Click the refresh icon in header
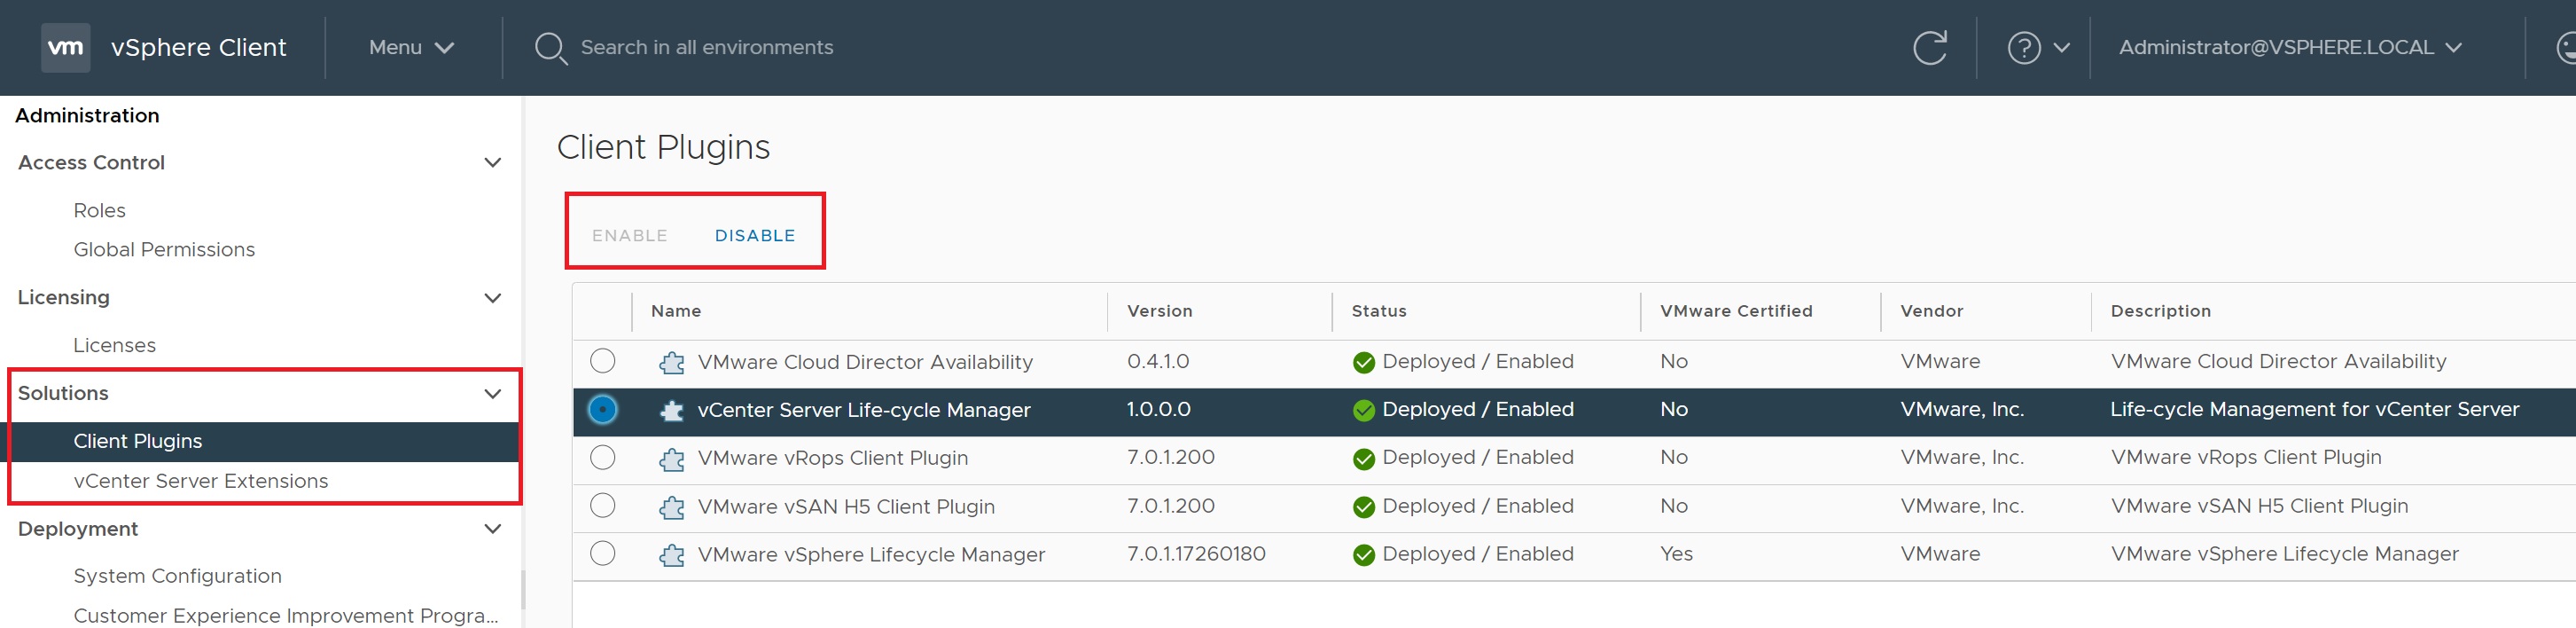Image resolution: width=2576 pixels, height=628 pixels. 1929,47
